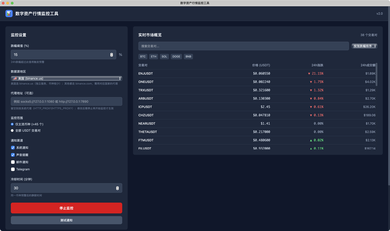The image size is (390, 231).
Task: Filter by DOGE quick tag
Action: pyautogui.click(x=176, y=56)
